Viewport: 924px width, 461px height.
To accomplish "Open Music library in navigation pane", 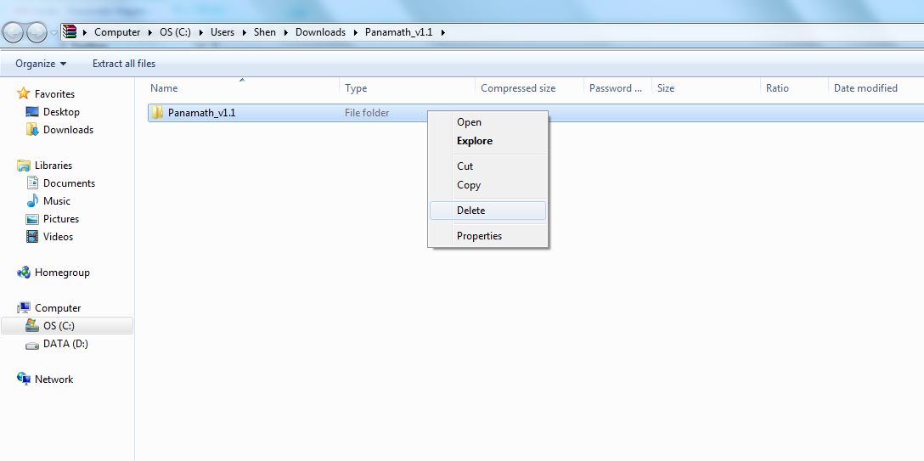I will click(x=57, y=200).
